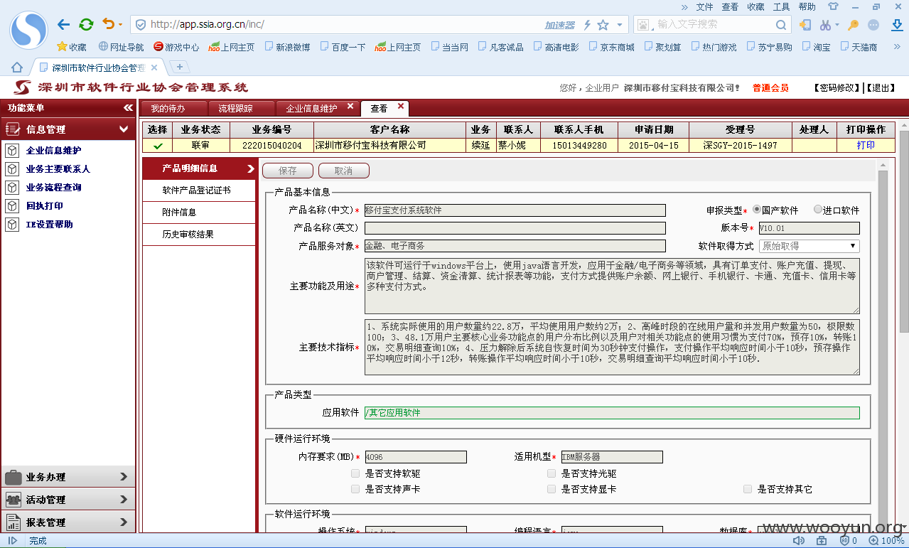Image resolution: width=909 pixels, height=548 pixels.
Task: Expand the 业务办理 section arrow
Action: click(124, 477)
